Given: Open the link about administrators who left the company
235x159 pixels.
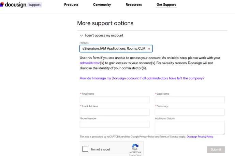Looking at the screenshot, I should tap(142, 78).
